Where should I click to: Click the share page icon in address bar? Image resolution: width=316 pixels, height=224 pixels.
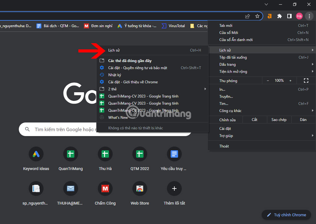[247, 16]
